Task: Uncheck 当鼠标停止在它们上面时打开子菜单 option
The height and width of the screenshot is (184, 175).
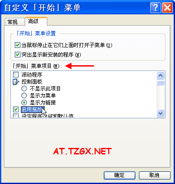Action: pos(17,45)
